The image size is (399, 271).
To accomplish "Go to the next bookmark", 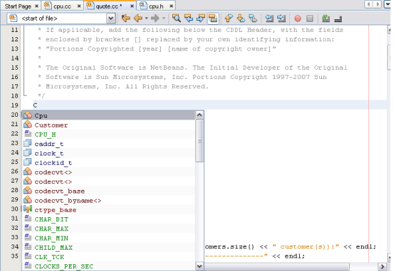I will click(241, 19).
